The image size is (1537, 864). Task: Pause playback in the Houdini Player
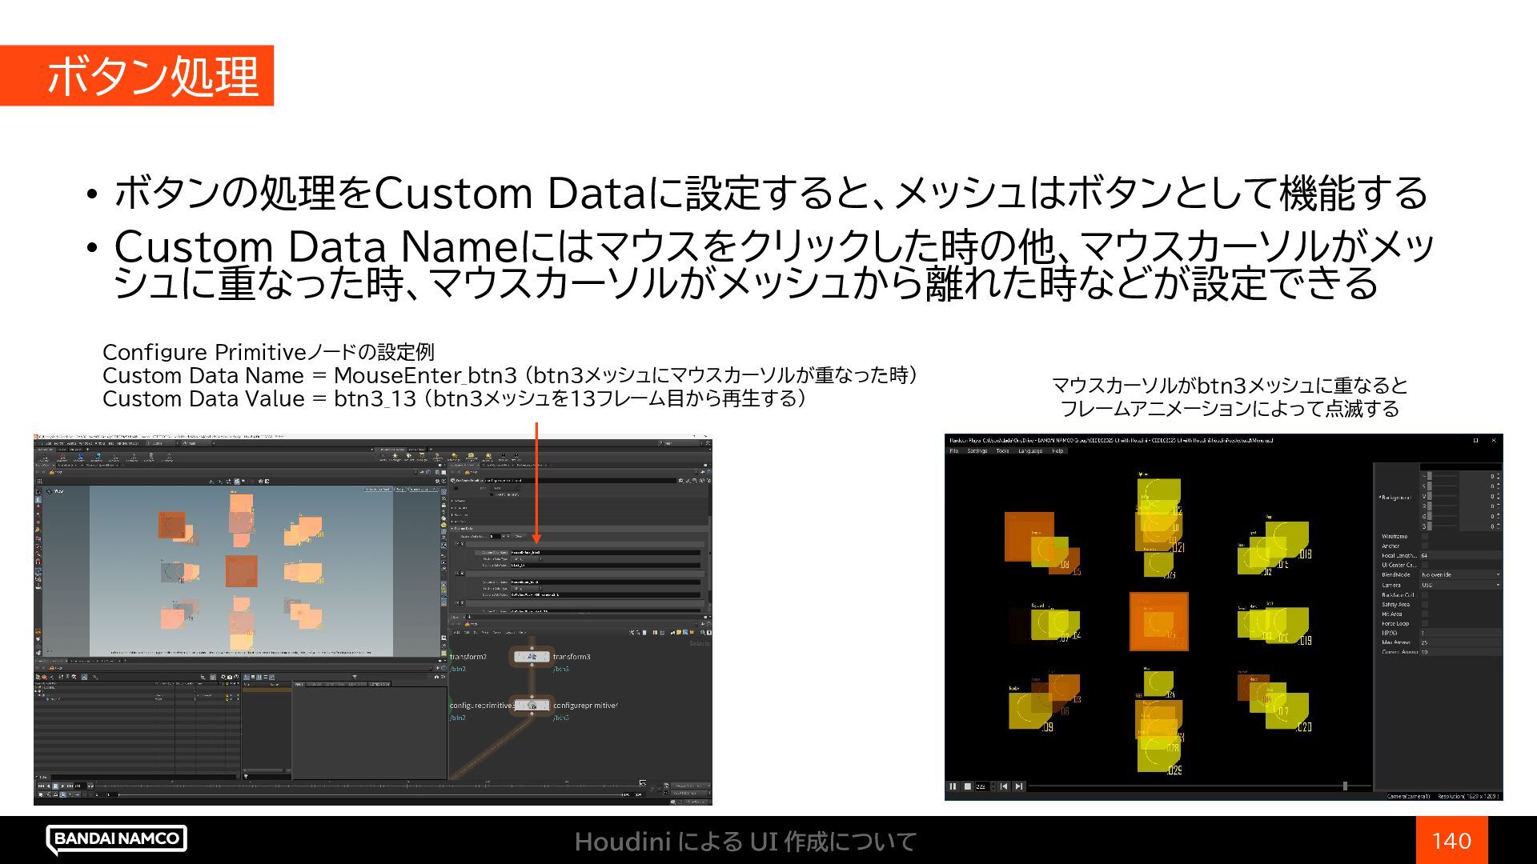pos(953,786)
